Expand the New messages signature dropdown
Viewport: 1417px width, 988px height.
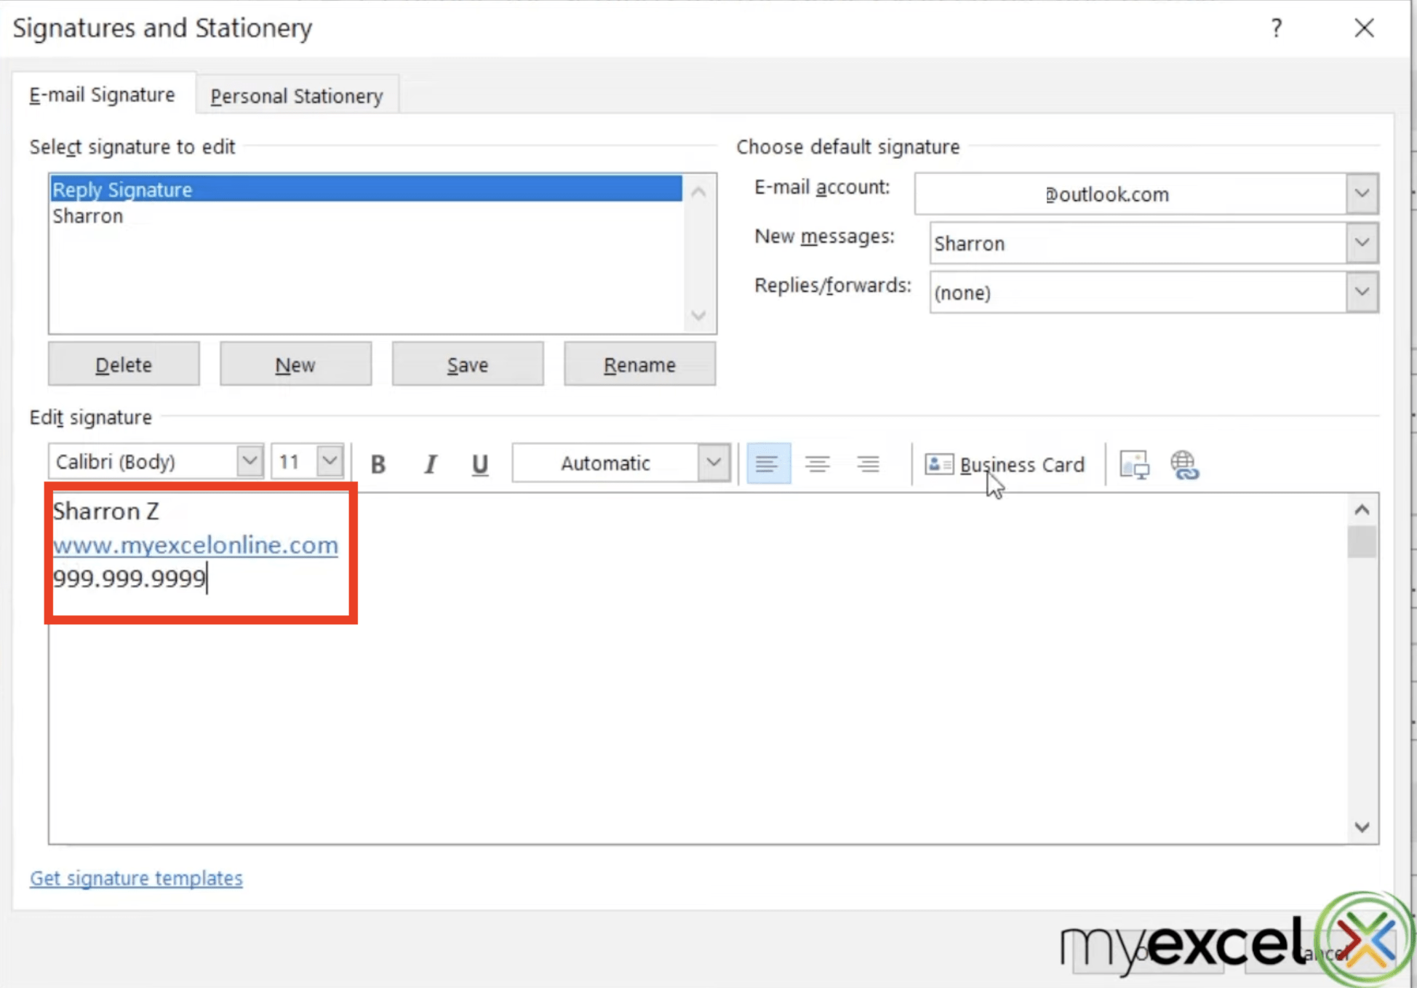pyautogui.click(x=1362, y=242)
